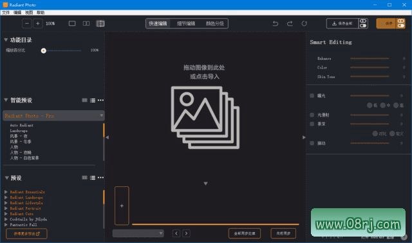Viewport: 412px width, 243px height.
Task: Zoom out with the minus button
Action: [x=27, y=24]
